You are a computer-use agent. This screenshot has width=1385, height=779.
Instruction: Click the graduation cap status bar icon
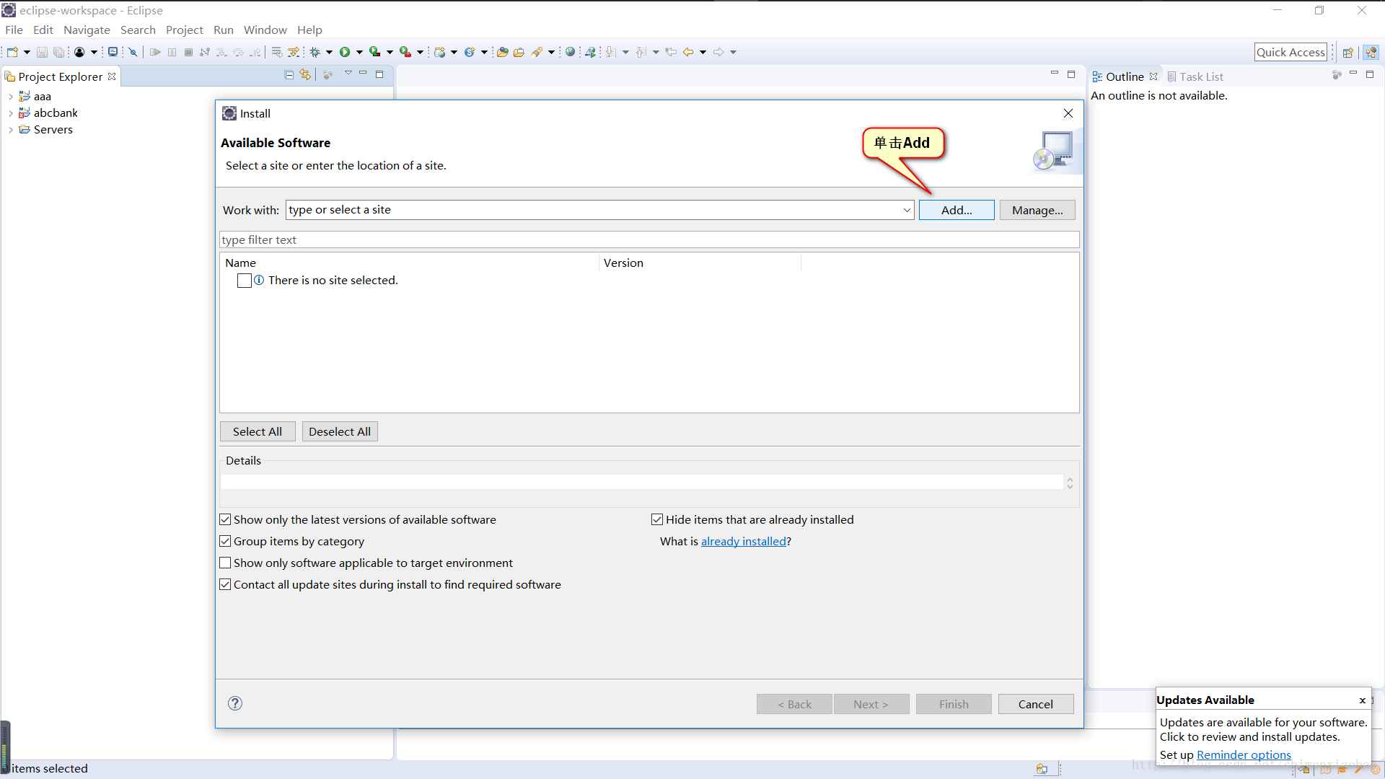(1342, 770)
